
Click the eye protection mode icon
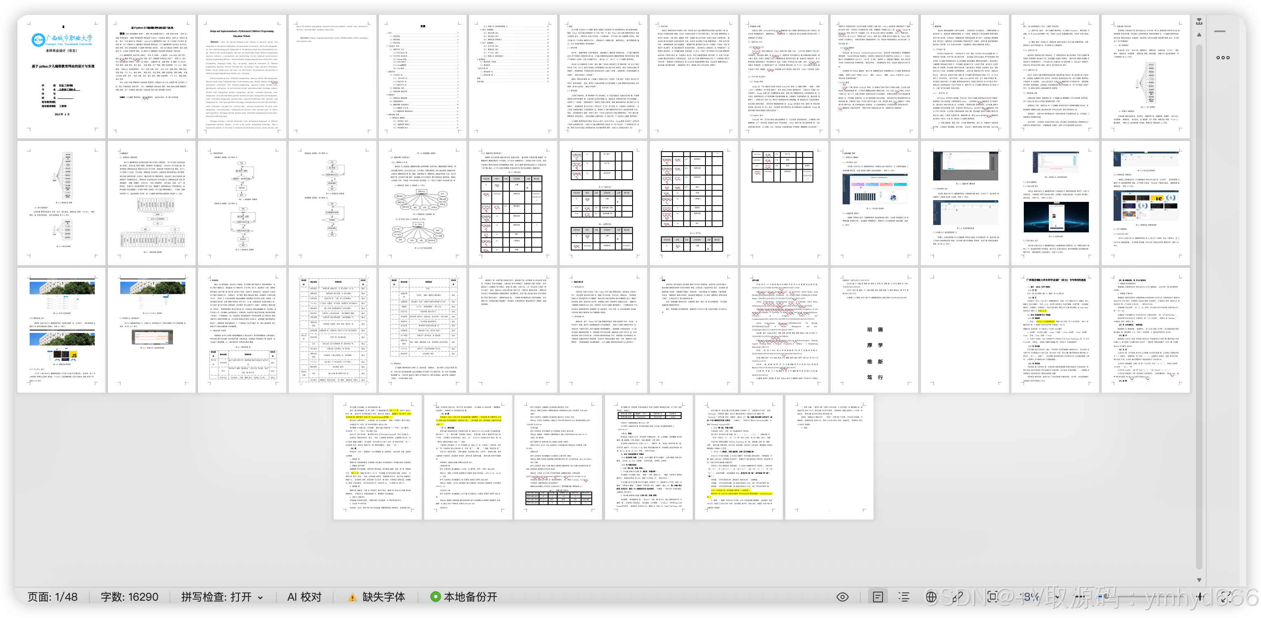(x=843, y=597)
